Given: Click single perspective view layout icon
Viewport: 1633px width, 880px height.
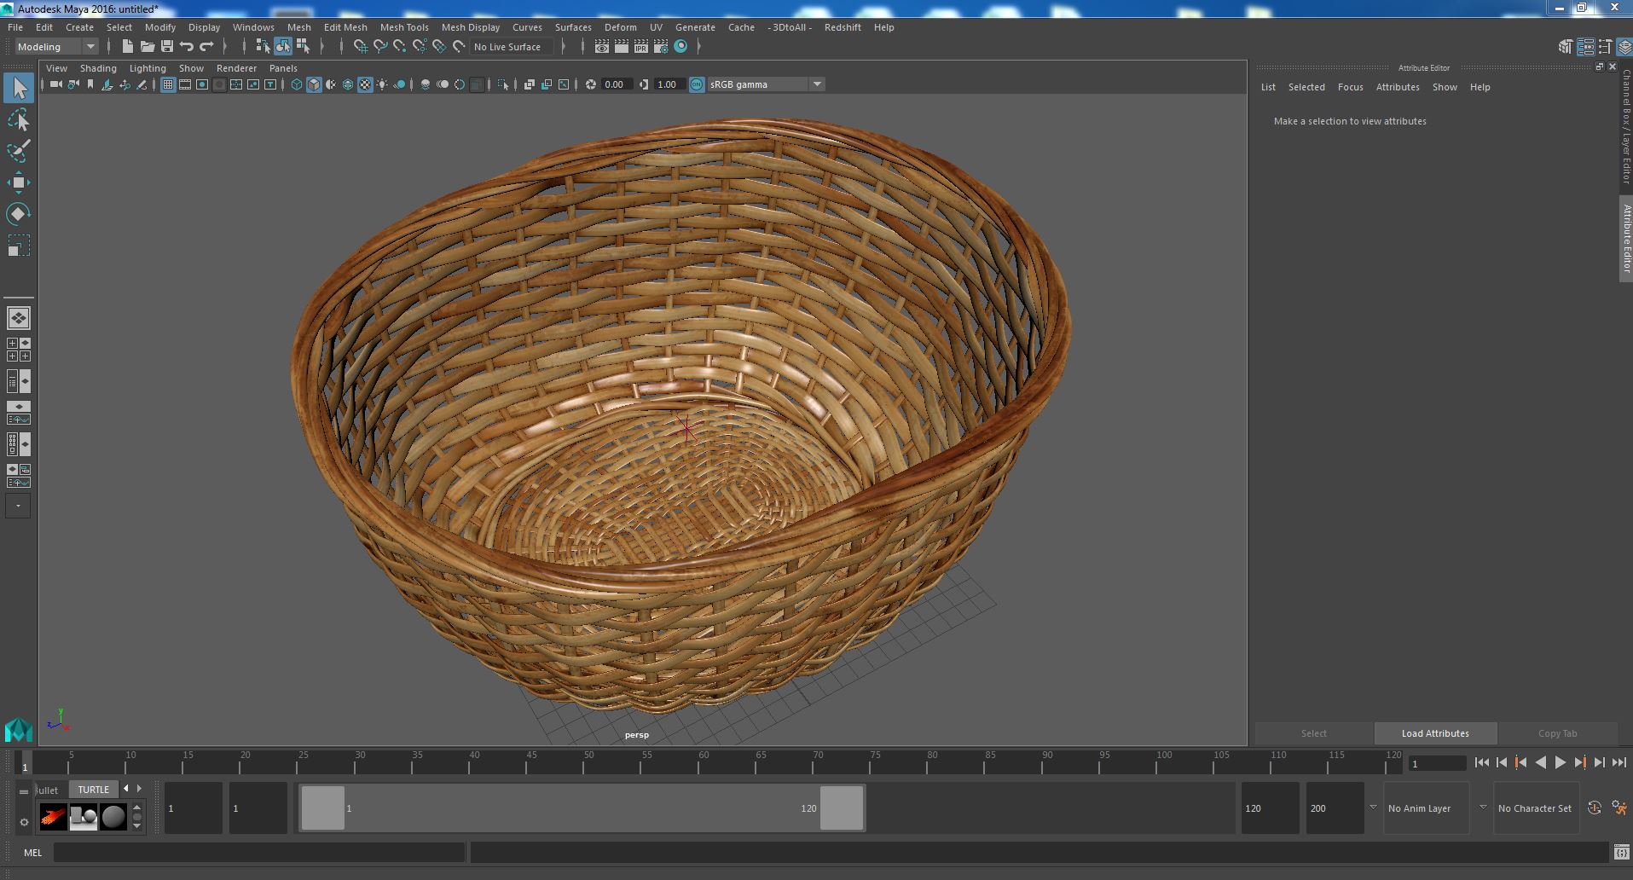Looking at the screenshot, I should click(19, 318).
